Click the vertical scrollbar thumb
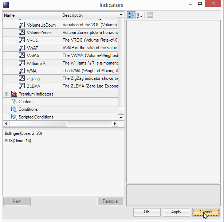 (x=121, y=110)
